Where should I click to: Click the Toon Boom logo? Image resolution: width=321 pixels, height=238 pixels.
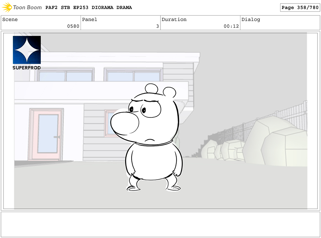(22, 7)
